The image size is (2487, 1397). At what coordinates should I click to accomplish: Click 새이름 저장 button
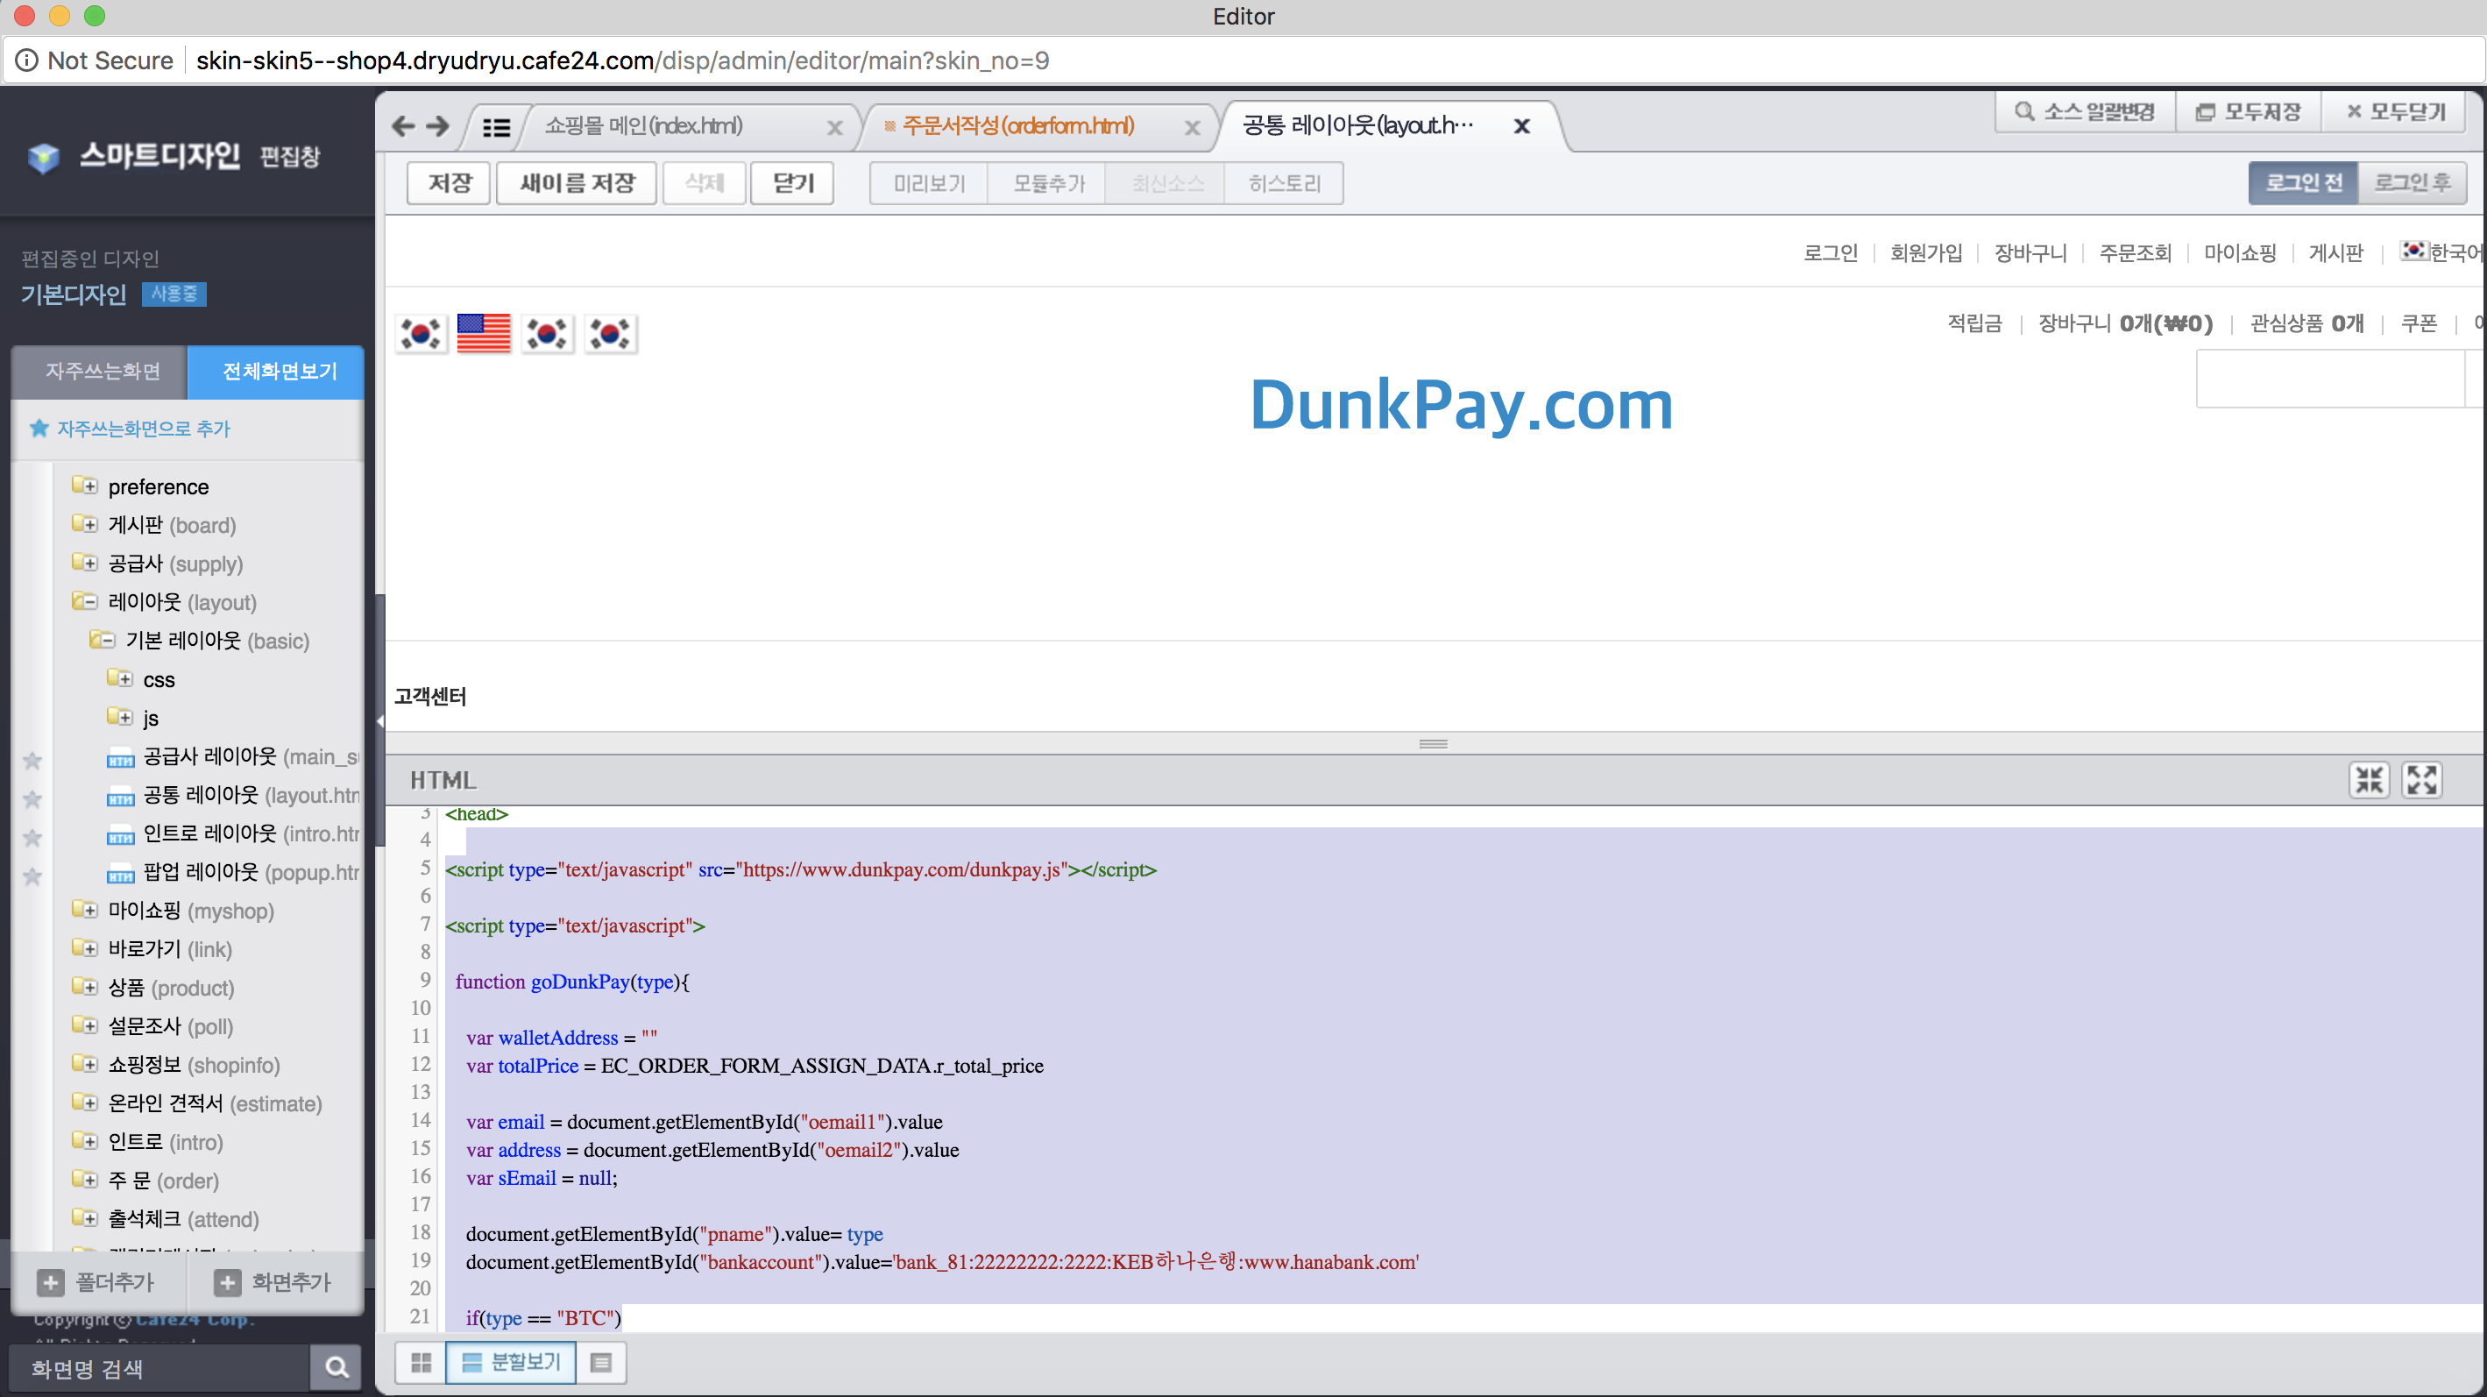pos(577,182)
